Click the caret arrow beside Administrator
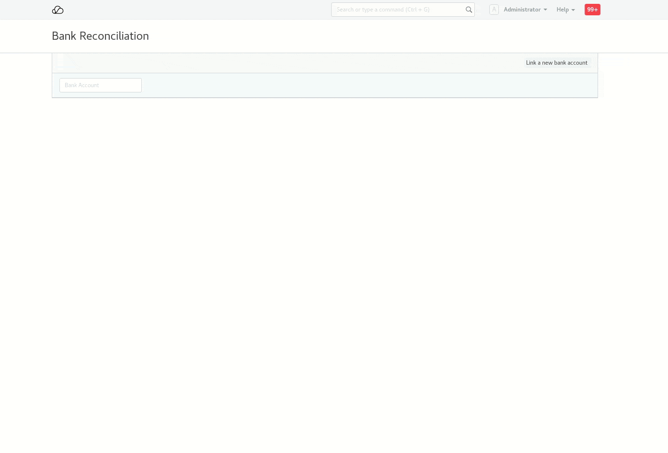The width and height of the screenshot is (668, 453). pos(545,10)
